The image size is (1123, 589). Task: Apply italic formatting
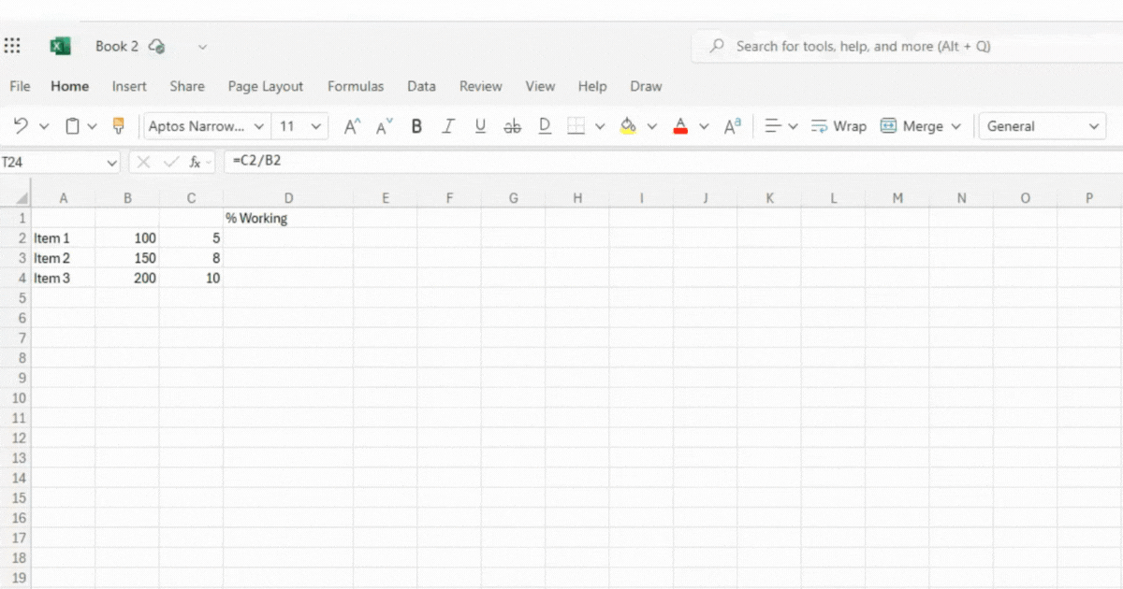pos(447,125)
